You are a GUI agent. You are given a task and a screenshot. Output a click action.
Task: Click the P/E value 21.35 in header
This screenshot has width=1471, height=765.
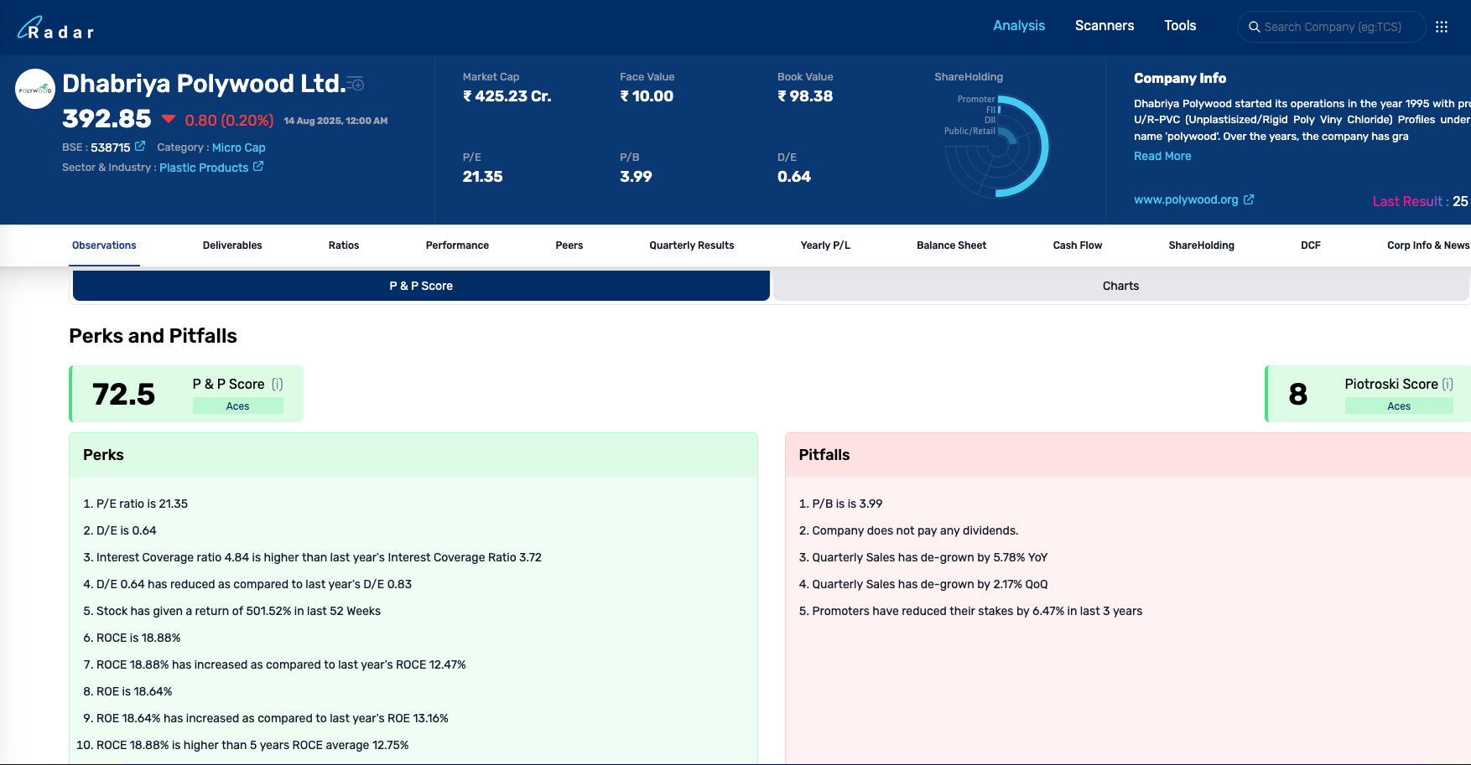pyautogui.click(x=482, y=177)
